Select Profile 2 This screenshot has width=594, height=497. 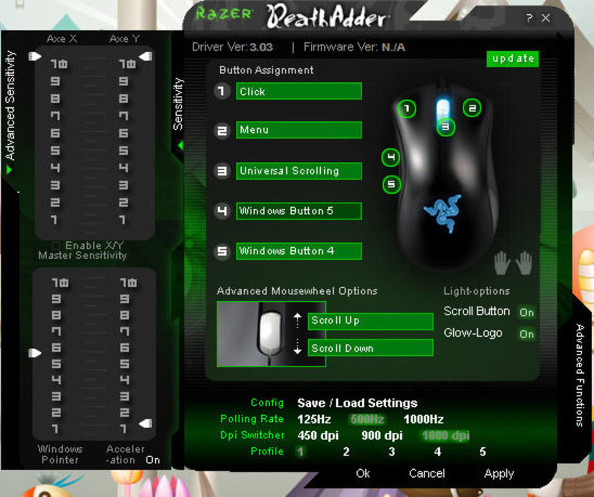pyautogui.click(x=346, y=451)
